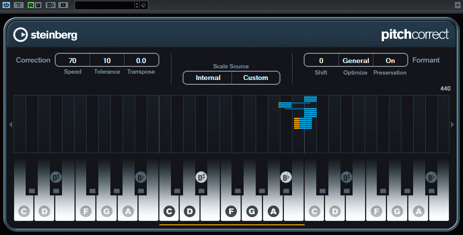The image size is (463, 235).
Task: Click the Formant label
Action: 426,60
